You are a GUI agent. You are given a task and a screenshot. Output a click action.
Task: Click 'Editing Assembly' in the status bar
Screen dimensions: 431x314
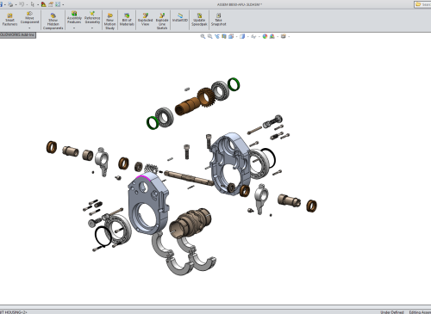[420, 312]
